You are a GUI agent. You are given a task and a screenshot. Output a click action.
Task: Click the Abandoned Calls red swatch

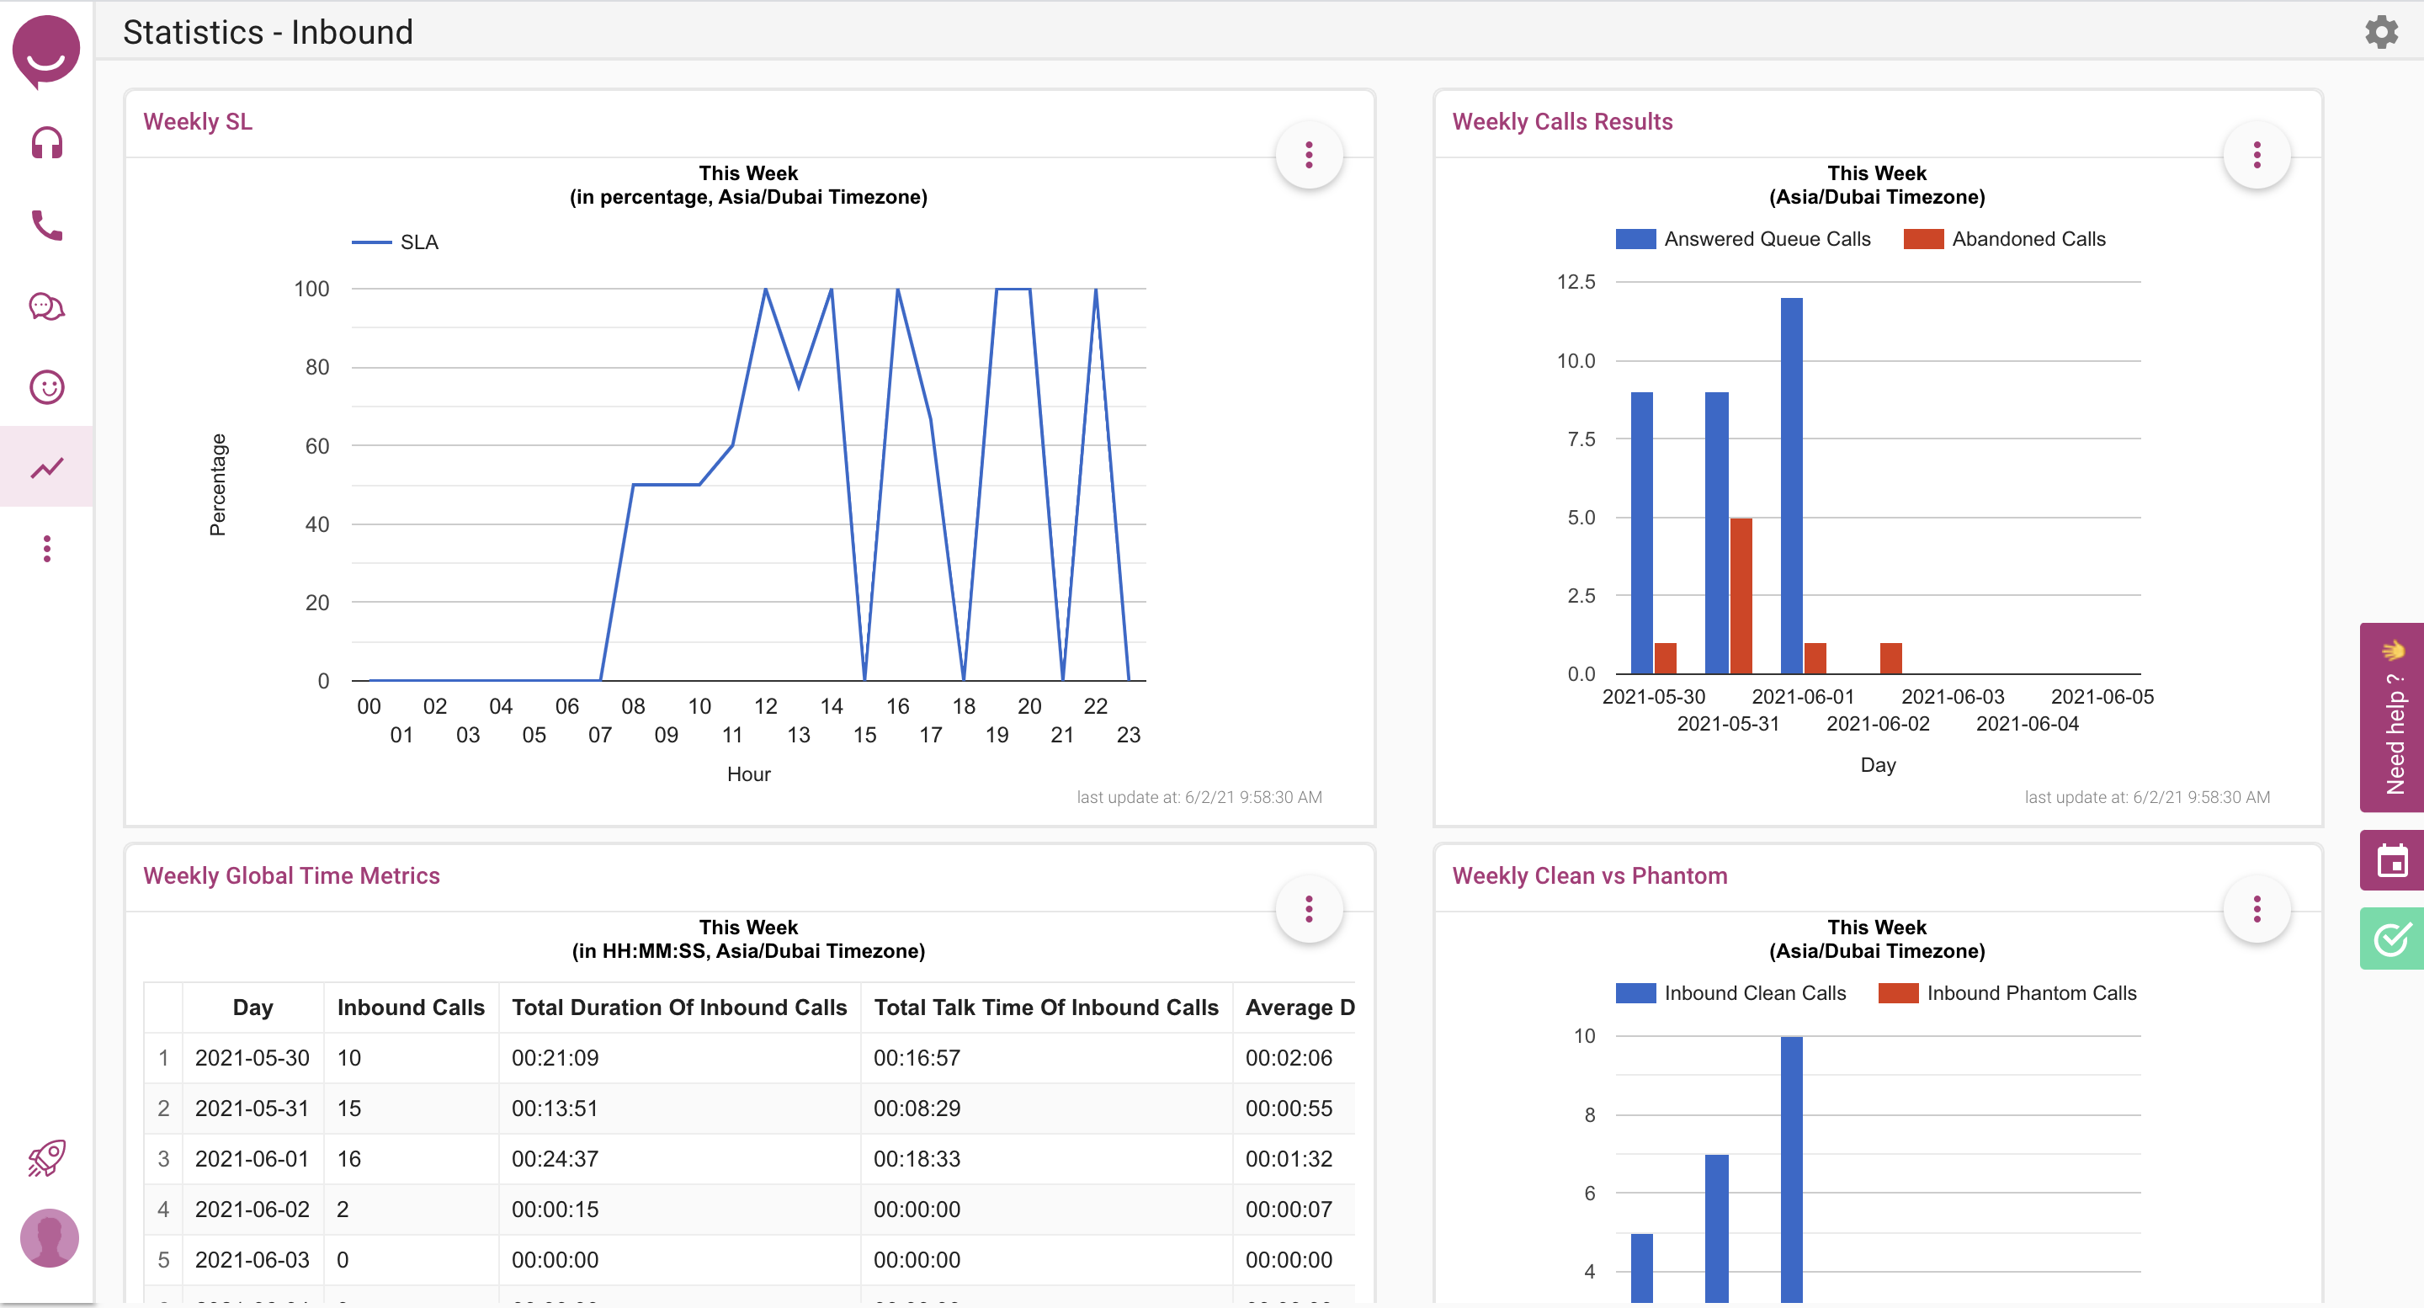1923,239
